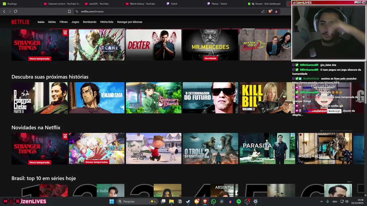
Task: Open OBS Studio from the taskbar
Action: [x=247, y=201]
